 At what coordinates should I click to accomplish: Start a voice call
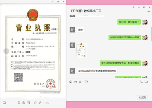(x=141, y=82)
